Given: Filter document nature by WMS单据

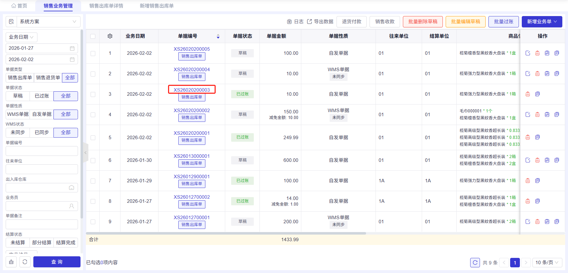Looking at the screenshot, I should (18, 114).
